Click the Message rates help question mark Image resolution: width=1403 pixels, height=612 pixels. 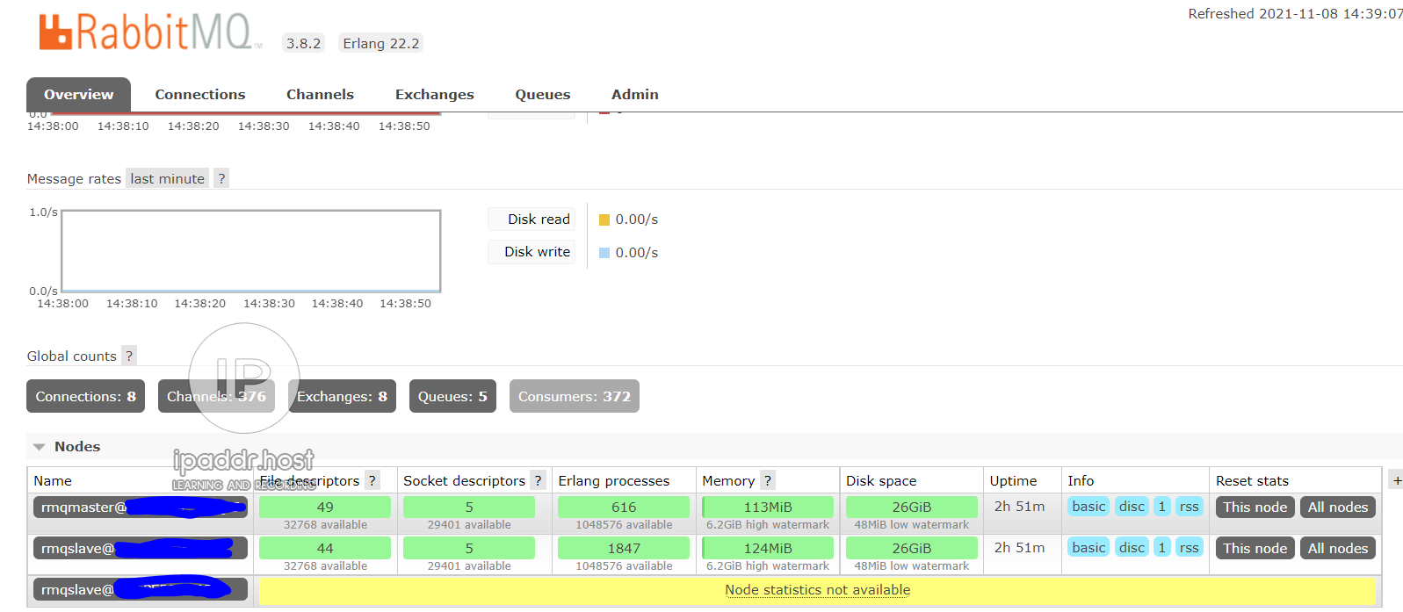221,178
